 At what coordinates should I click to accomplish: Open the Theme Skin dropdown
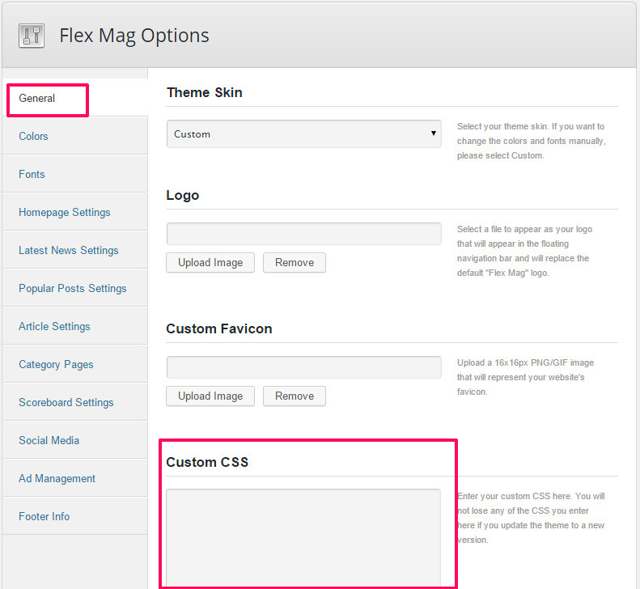[303, 133]
